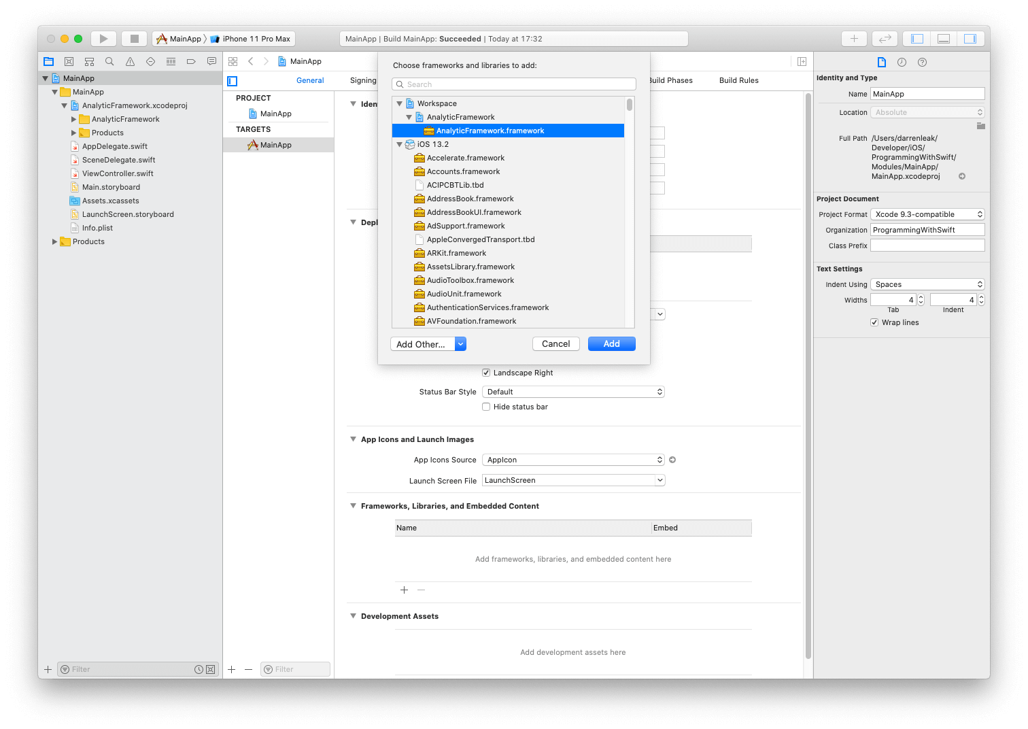The height and width of the screenshot is (729, 1028).
Task: Collapse the Development Assets section
Action: click(x=353, y=616)
